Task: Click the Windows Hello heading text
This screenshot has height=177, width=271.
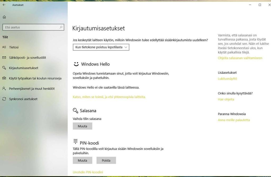Action: (95, 64)
